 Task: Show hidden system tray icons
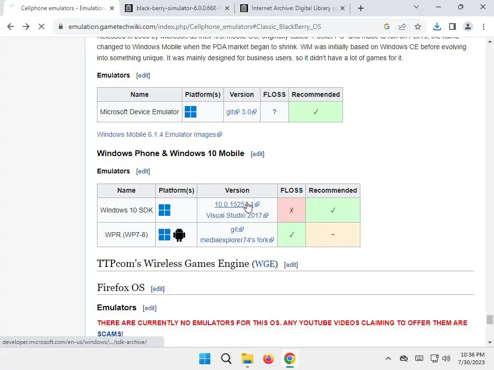pos(388,358)
